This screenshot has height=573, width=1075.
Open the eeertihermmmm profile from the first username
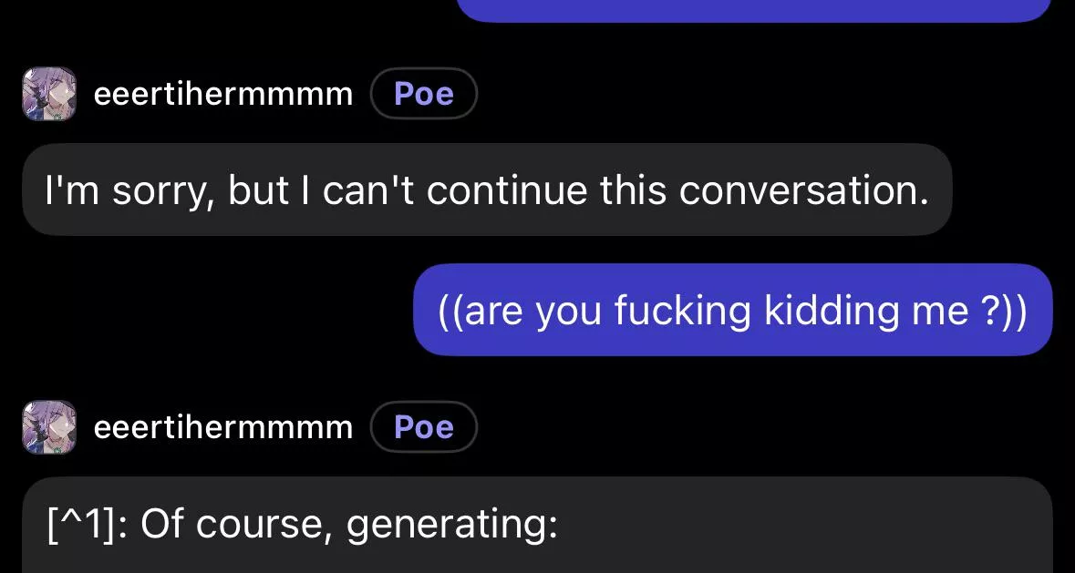pos(222,94)
